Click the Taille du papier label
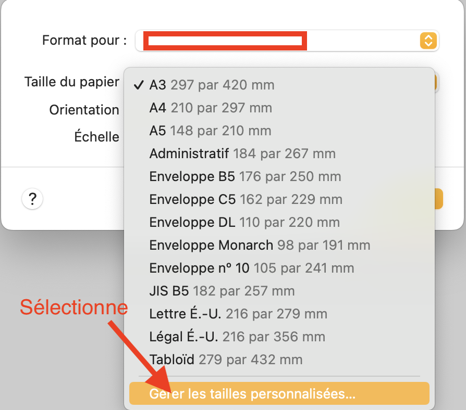466x410 pixels. coord(72,82)
